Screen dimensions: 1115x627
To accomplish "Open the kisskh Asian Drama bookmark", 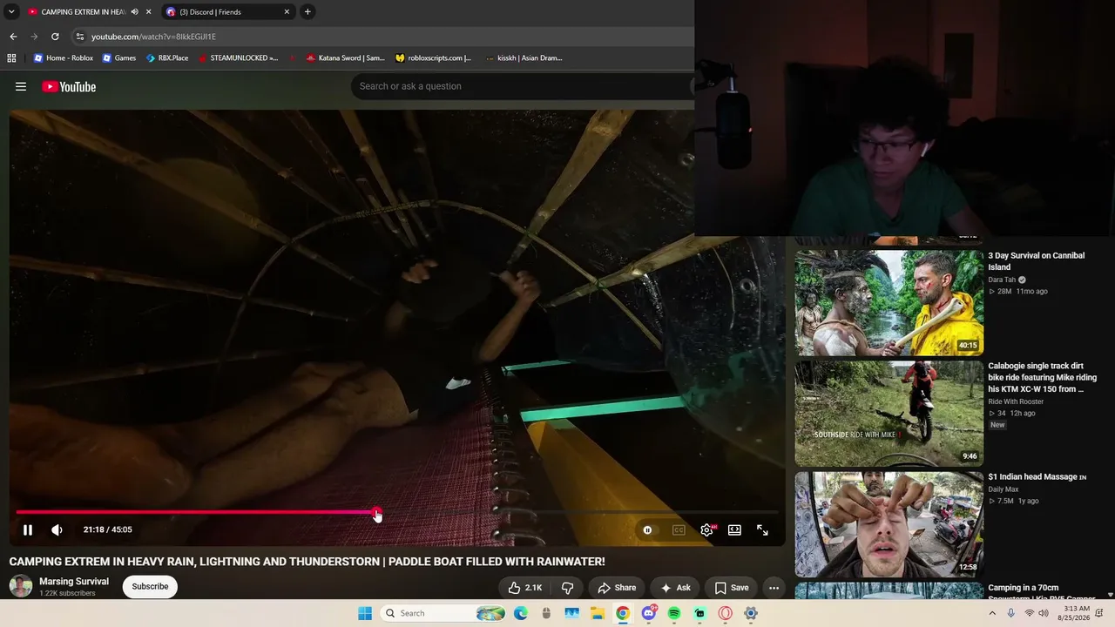I will pyautogui.click(x=524, y=58).
